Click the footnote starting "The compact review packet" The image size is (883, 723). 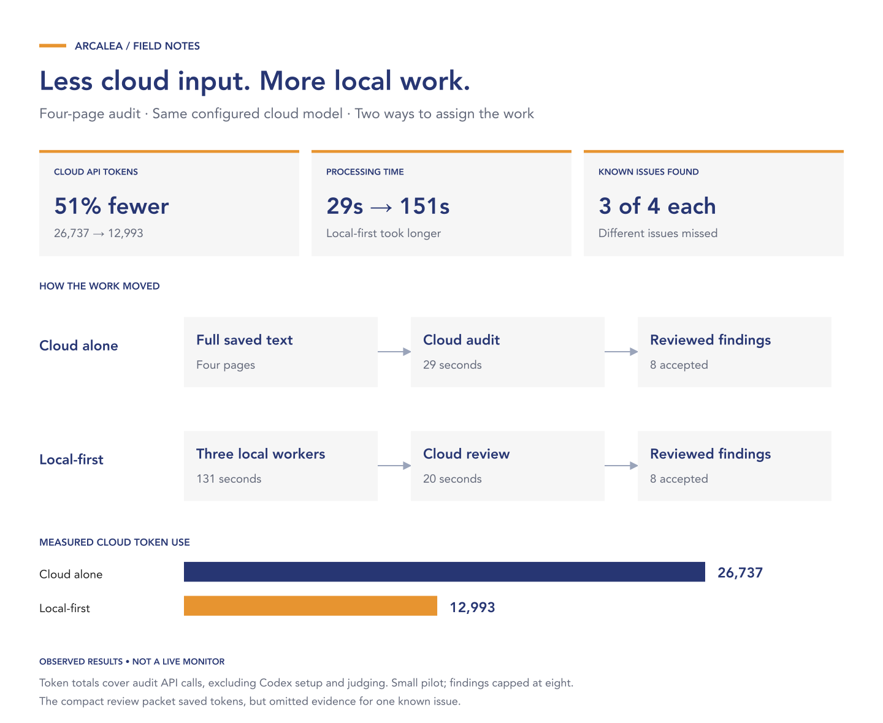coord(250,702)
